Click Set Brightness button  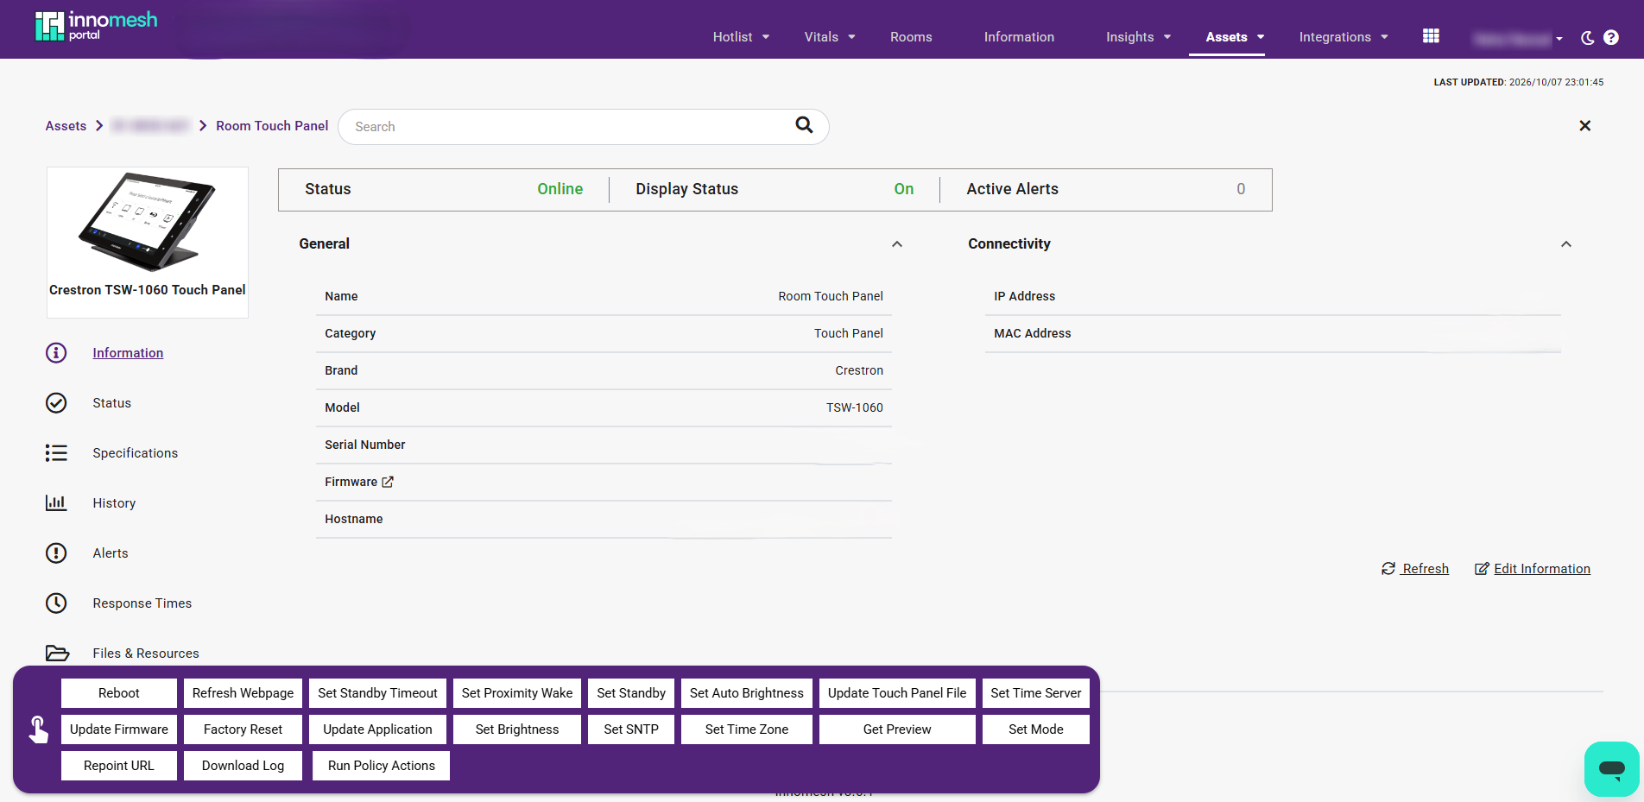pos(517,729)
